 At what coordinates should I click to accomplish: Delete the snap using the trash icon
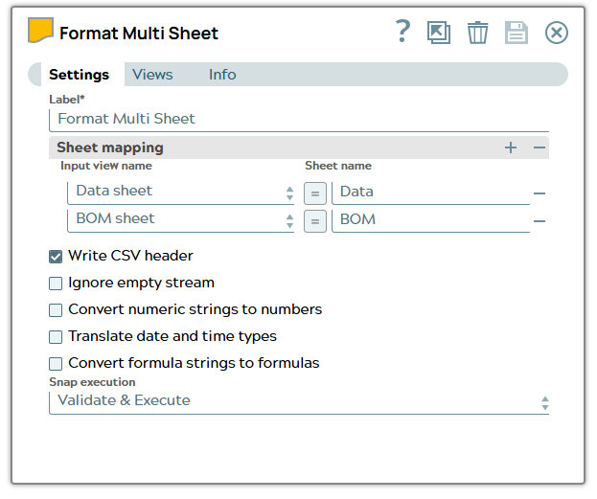477,33
